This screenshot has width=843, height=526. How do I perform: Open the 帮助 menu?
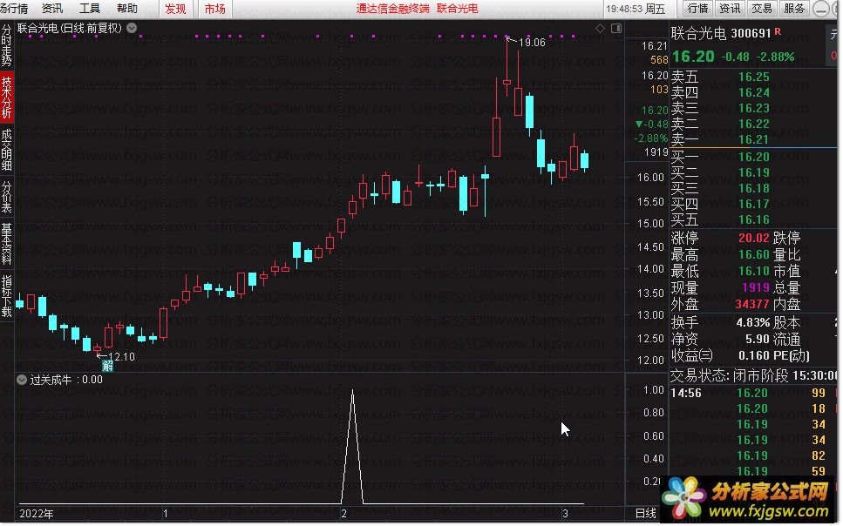(127, 9)
